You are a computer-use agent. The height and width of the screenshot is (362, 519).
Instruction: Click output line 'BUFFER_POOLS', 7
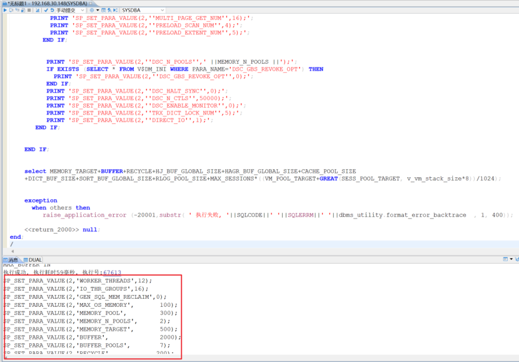click(x=87, y=345)
